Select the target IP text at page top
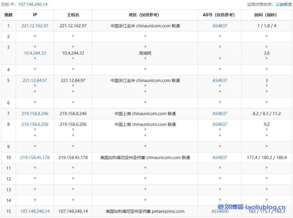This screenshot has width=293, height=218. [33, 4]
